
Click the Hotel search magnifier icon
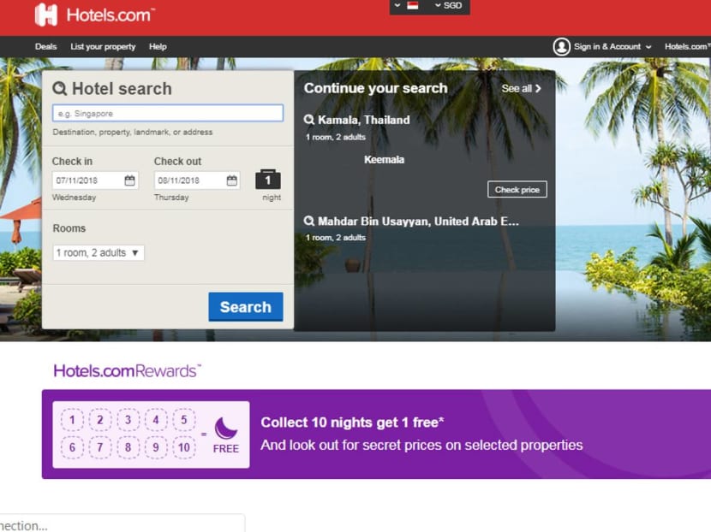[60, 88]
